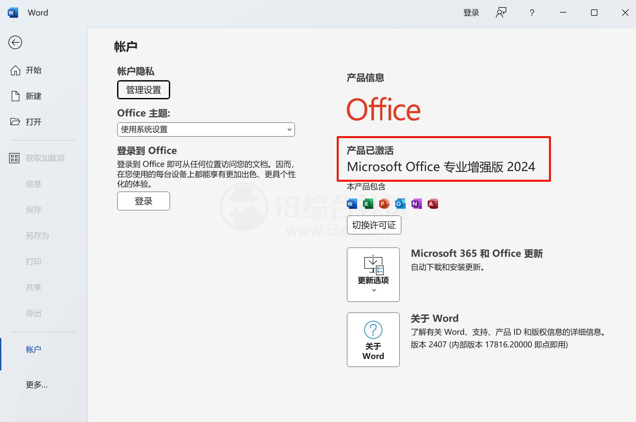Open the 更新选项 update options dropdown
The image size is (636, 422).
pyautogui.click(x=373, y=275)
